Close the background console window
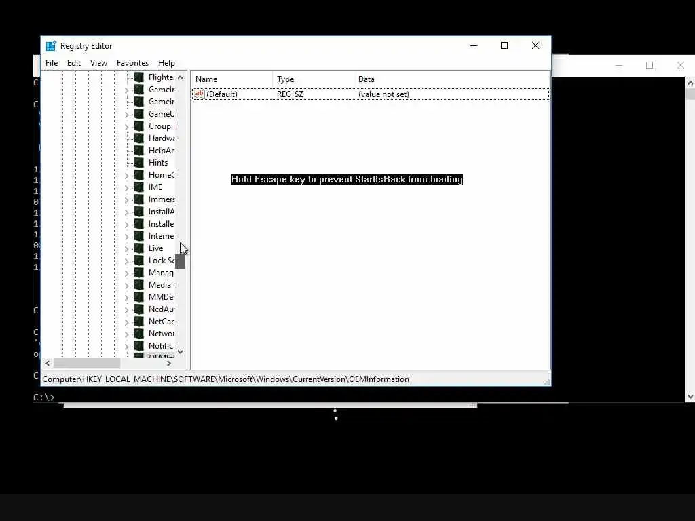695x521 pixels. [x=681, y=66]
